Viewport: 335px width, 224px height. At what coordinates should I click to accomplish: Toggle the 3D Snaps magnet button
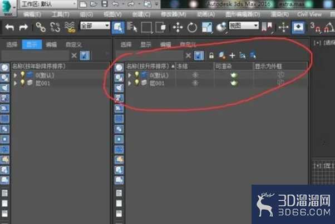[315, 27]
